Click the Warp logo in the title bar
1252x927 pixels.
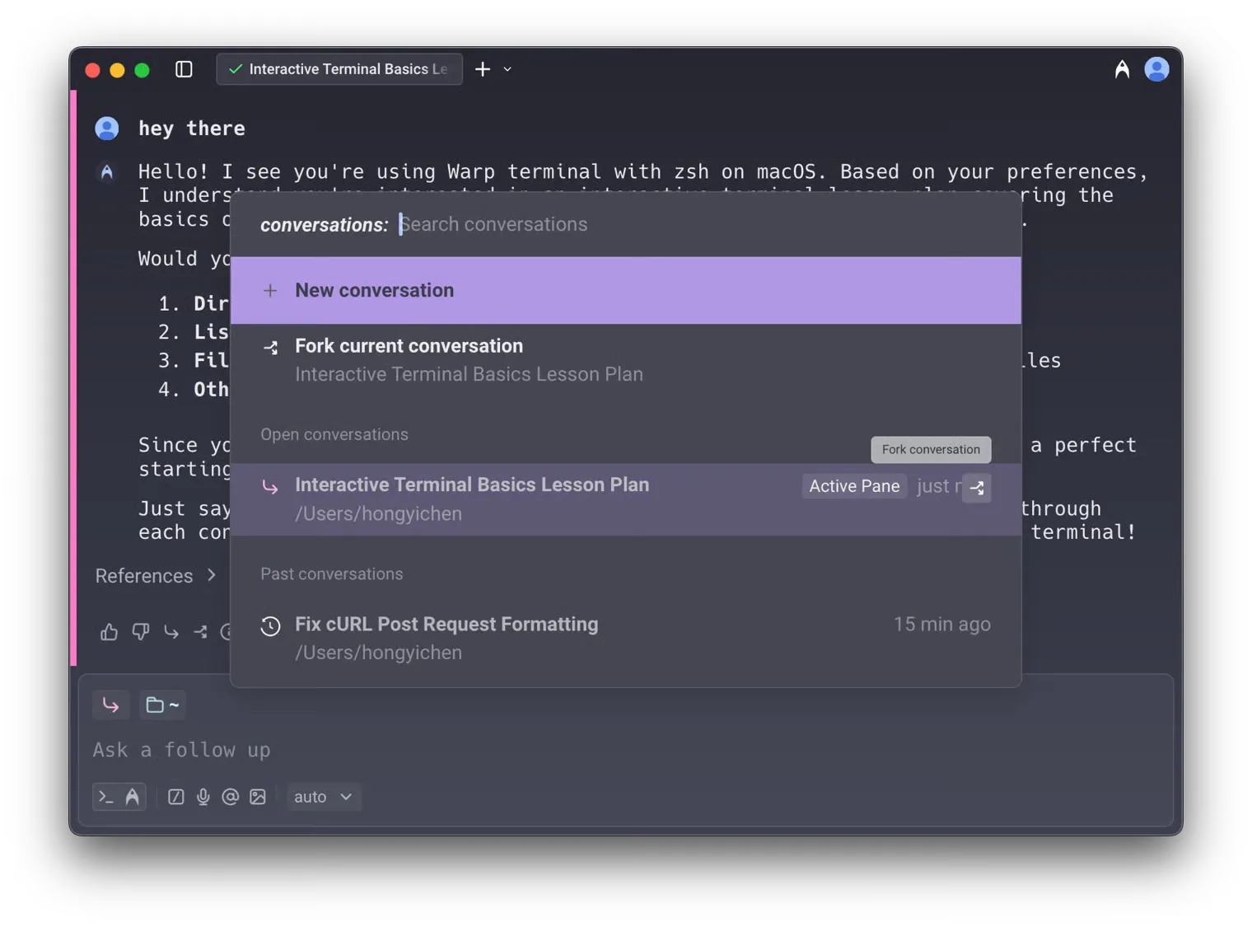(x=1122, y=69)
